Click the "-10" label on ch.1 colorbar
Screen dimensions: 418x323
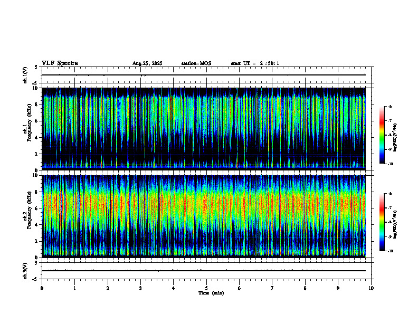pos(391,164)
